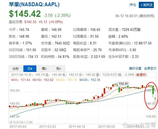Viewport: 158px width, 129px height.
Task: Click 全屏显示 fullscreen display link
Action: [x=150, y=69]
